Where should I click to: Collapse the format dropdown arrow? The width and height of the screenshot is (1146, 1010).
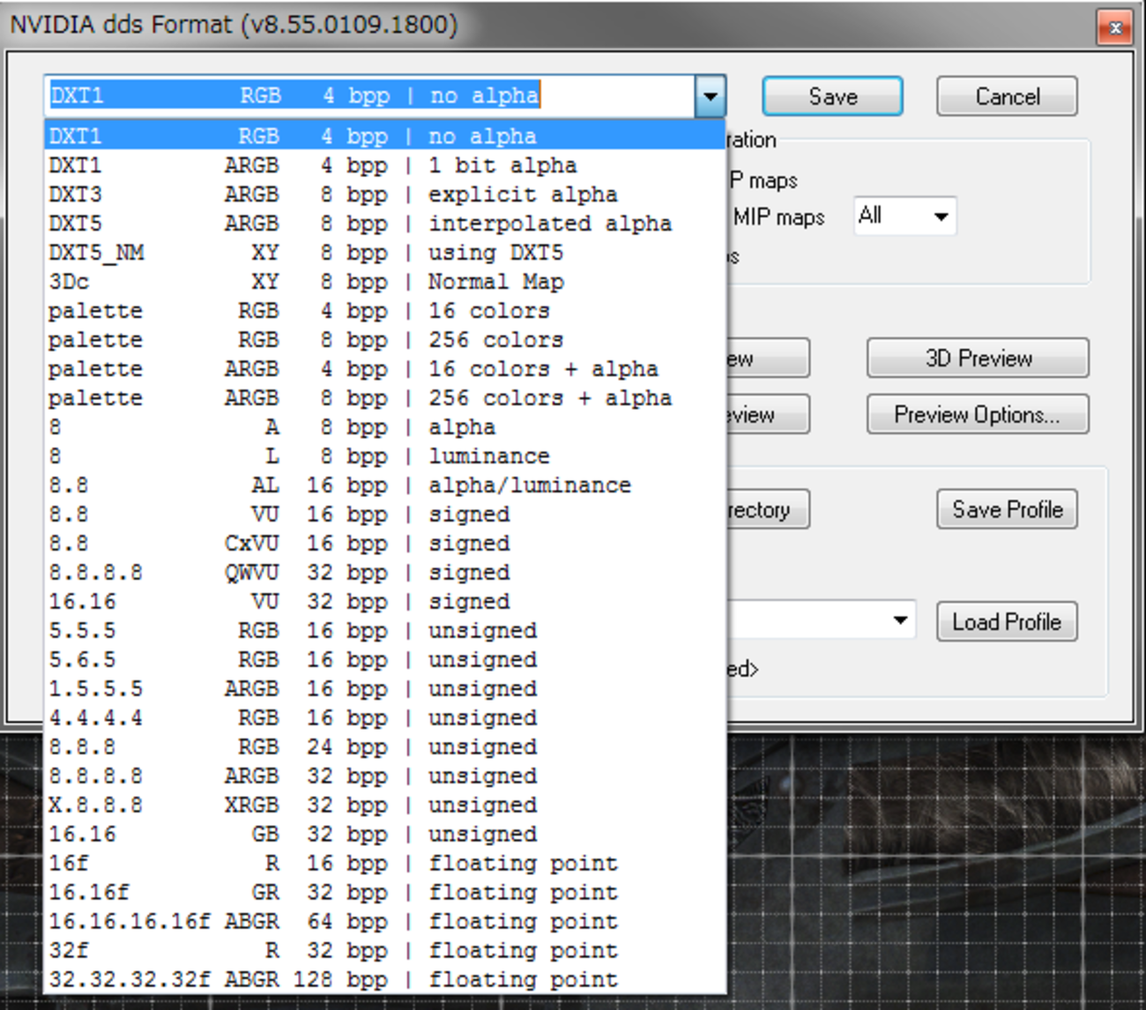710,96
